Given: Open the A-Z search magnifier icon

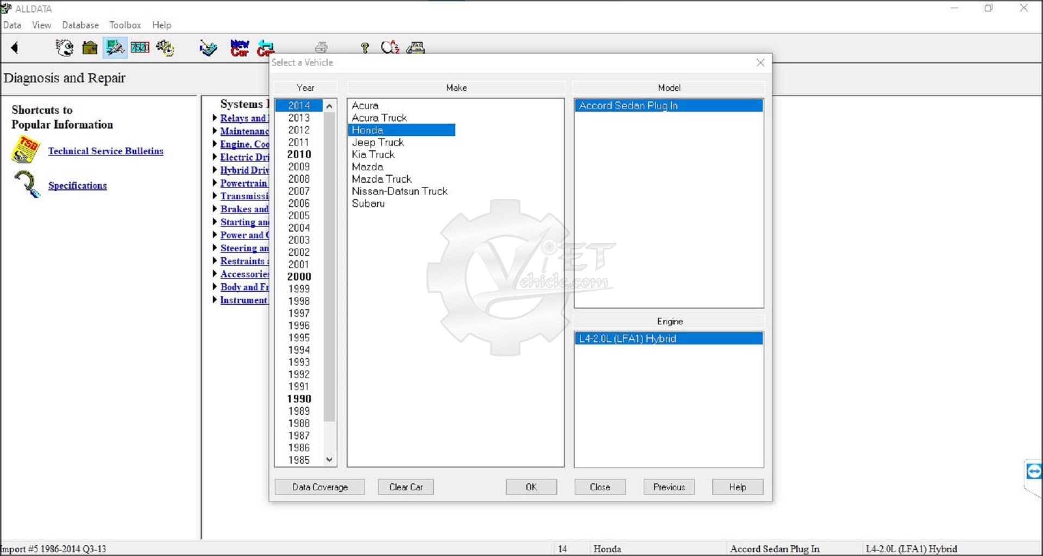Looking at the screenshot, I should 390,48.
